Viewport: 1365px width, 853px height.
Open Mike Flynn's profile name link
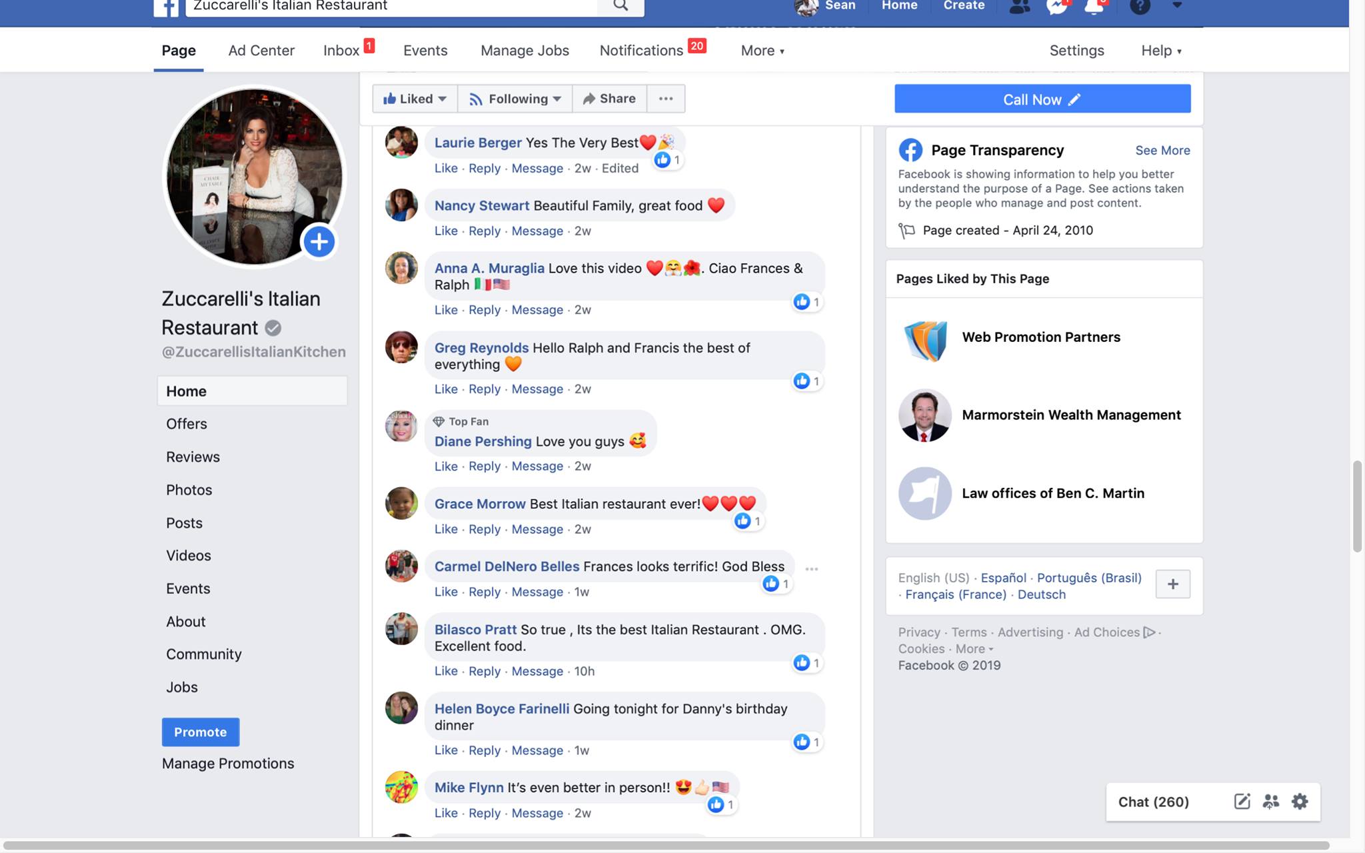[469, 788]
